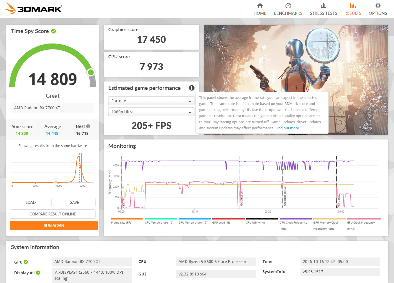Toggle CPU Temperature legend swatch

pos(161,219)
